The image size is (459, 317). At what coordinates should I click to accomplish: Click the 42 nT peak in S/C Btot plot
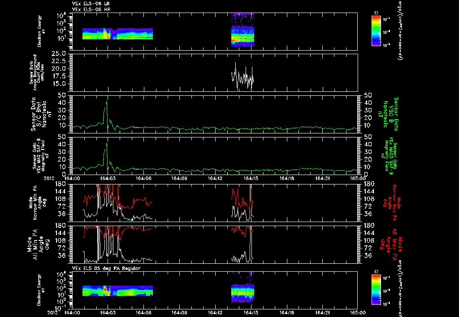[x=107, y=102]
